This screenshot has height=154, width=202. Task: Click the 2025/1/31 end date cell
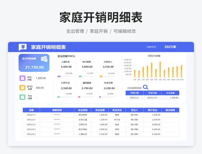pos(153,98)
